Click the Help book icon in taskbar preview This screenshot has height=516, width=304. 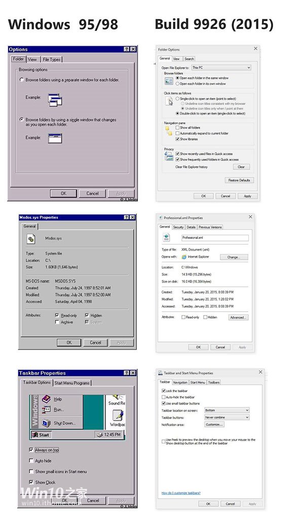[47, 399]
